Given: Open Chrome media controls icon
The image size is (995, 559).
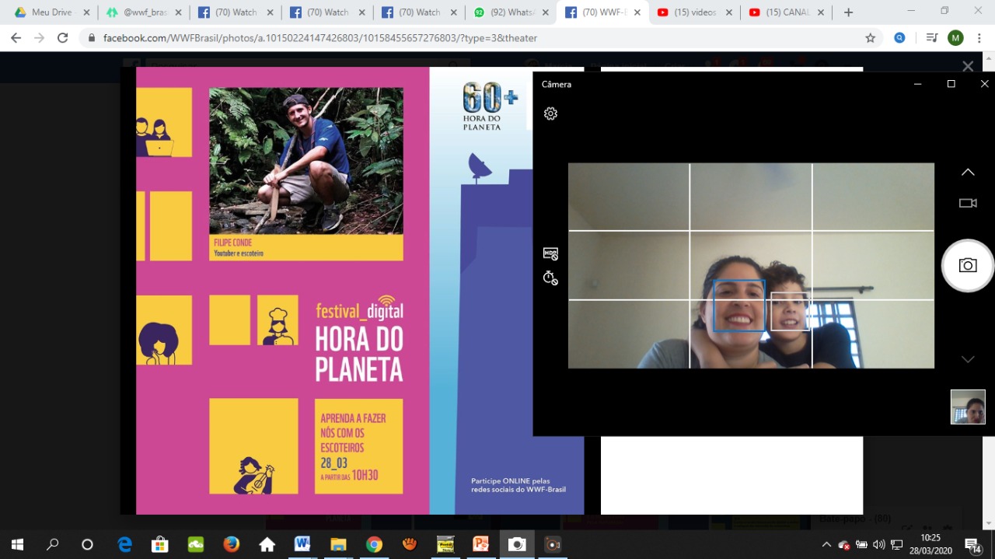Looking at the screenshot, I should [x=931, y=37].
